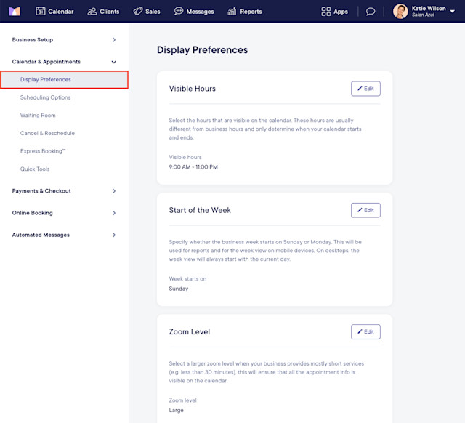Open the Clients menu item
Image resolution: width=465 pixels, height=423 pixels.
point(103,12)
